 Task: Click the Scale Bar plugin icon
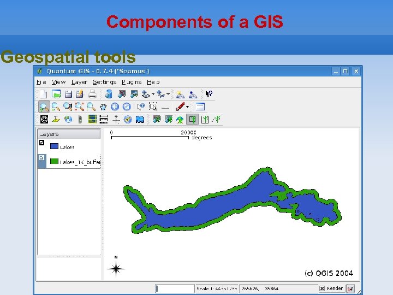point(104,120)
